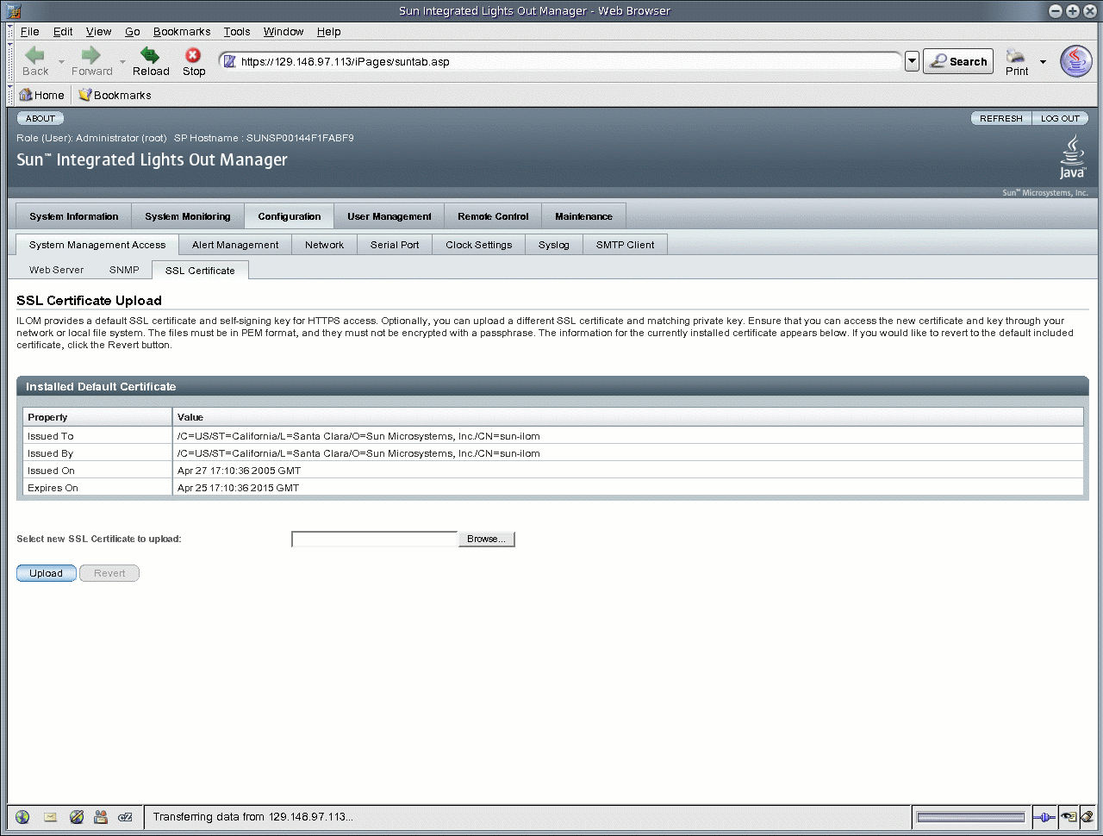Screen dimensions: 1103x836
Task: Open the Help menu
Action: pos(328,32)
